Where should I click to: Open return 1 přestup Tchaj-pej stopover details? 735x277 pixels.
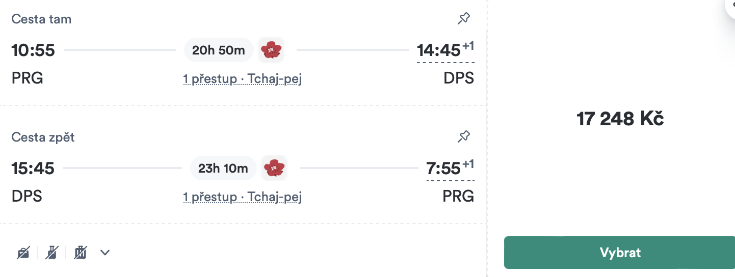click(x=243, y=197)
